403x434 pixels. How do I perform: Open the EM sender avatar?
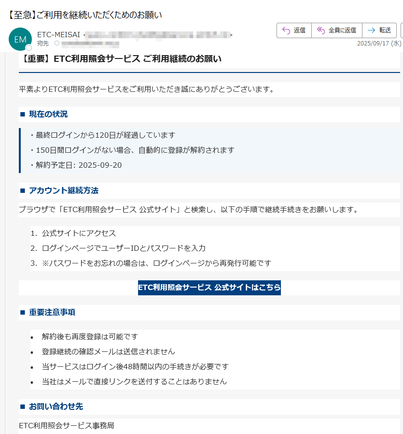[x=20, y=39]
